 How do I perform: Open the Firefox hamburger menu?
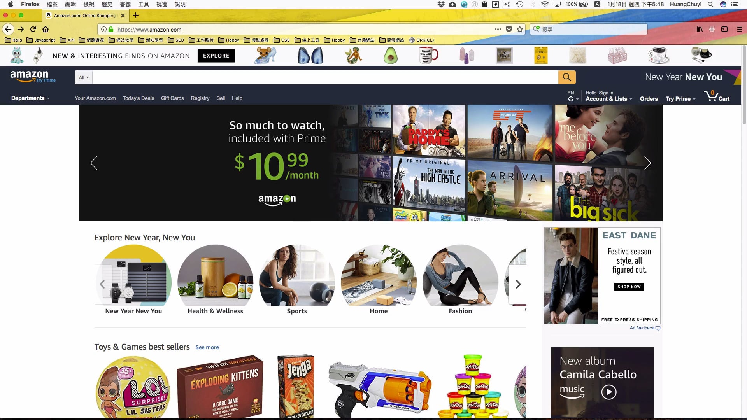(740, 29)
